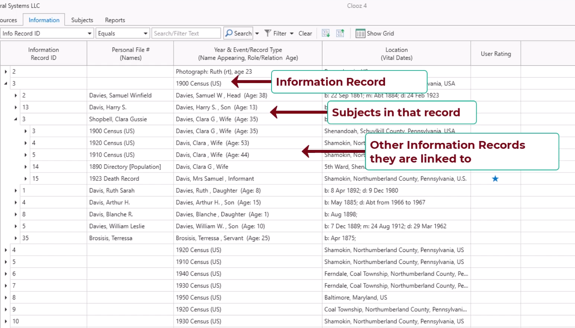Open the Search options dropdown arrow
This screenshot has height=328, width=575.
[257, 33]
